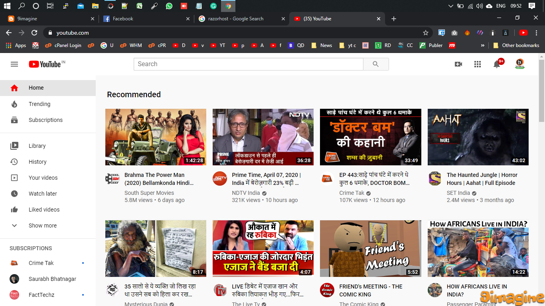Open the account avatar menu
Screen dimensions: 545x306
point(520,64)
